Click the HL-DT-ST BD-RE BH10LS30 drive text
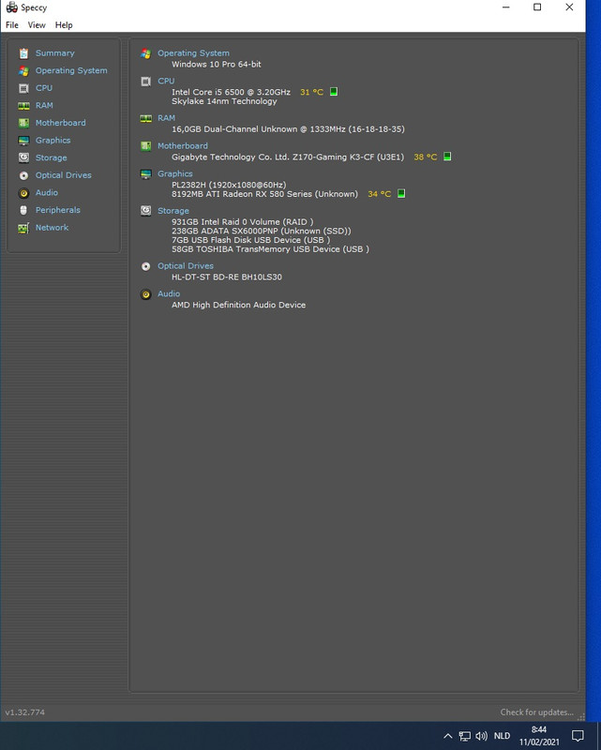 [227, 277]
